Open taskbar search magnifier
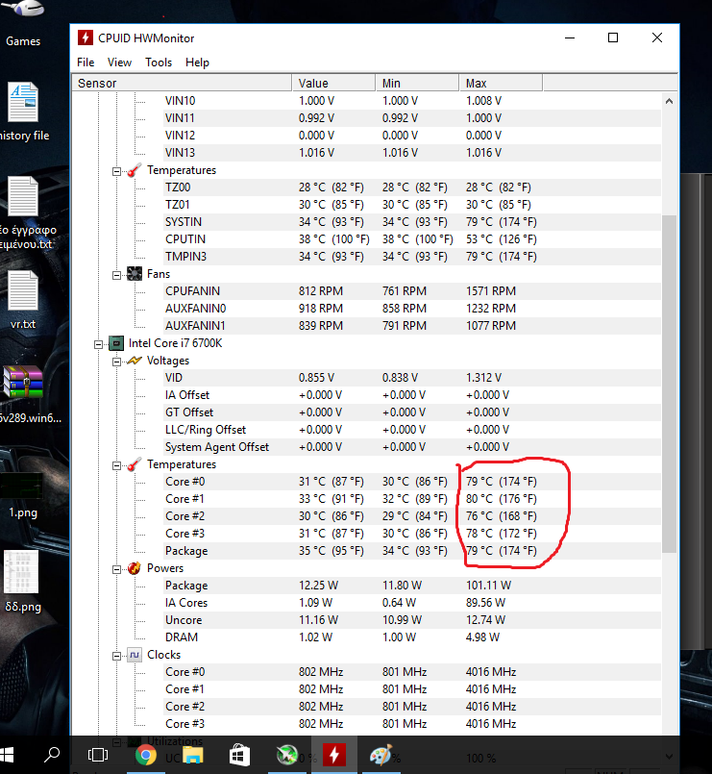This screenshot has height=774, width=712. pos(51,755)
